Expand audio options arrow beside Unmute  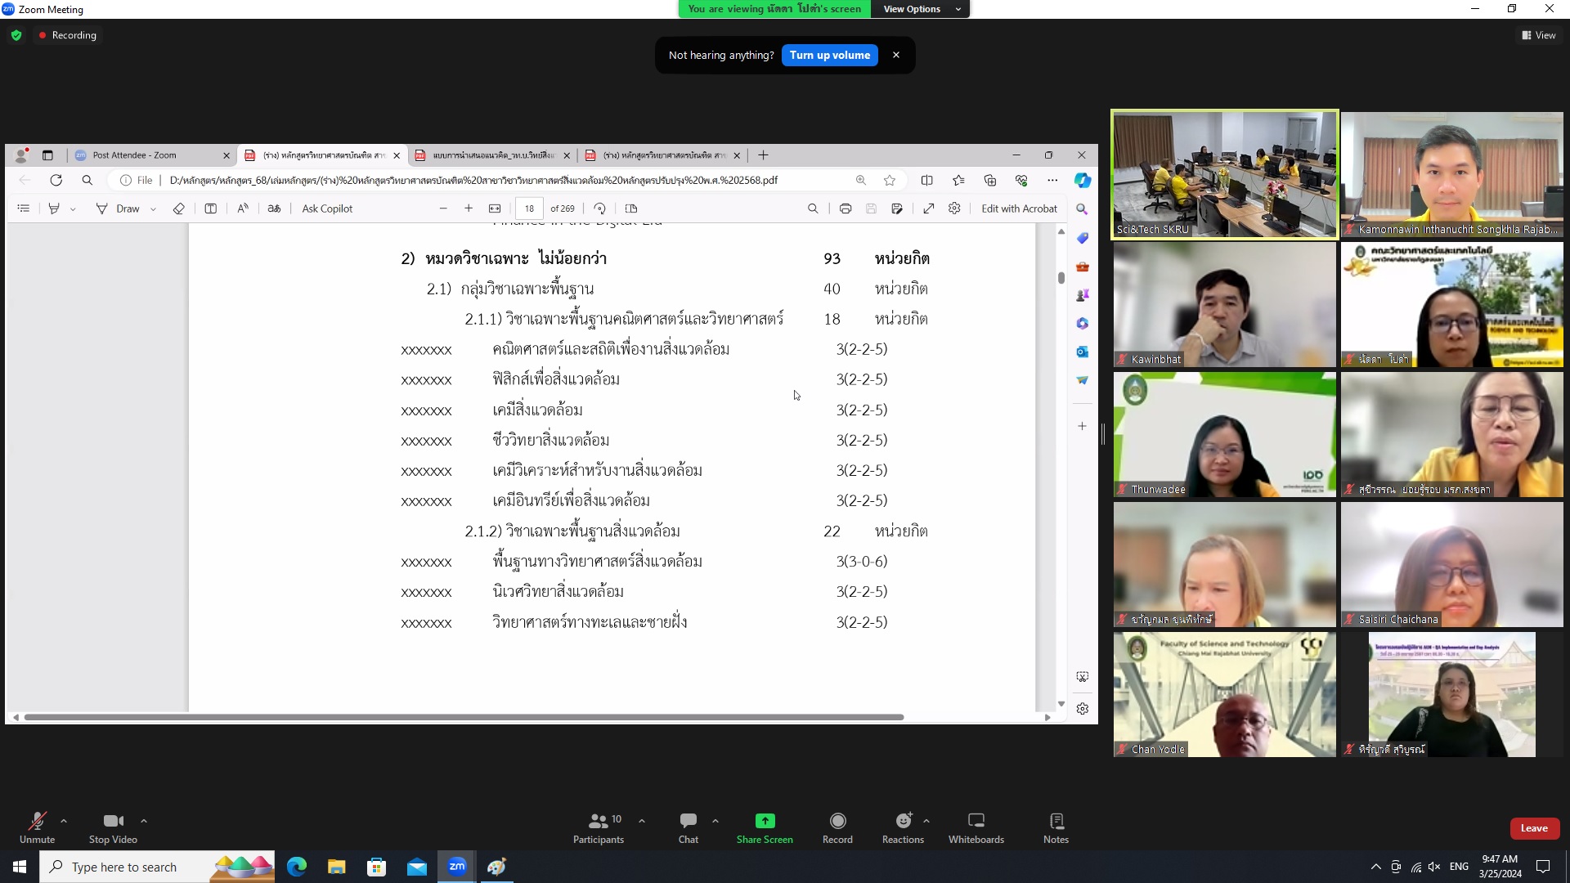[64, 821]
